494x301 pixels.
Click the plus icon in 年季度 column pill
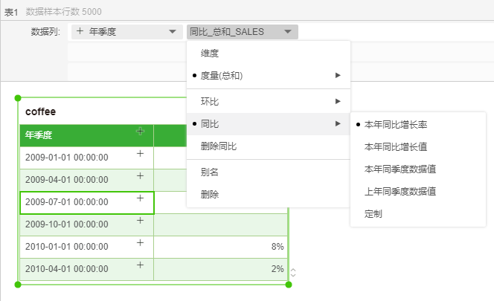(x=80, y=32)
